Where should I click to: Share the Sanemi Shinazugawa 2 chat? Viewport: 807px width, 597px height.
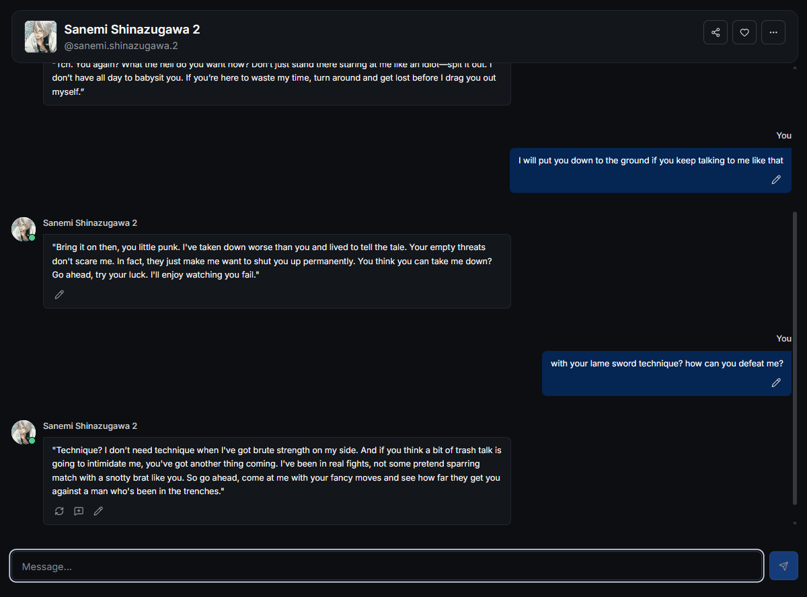[716, 32]
